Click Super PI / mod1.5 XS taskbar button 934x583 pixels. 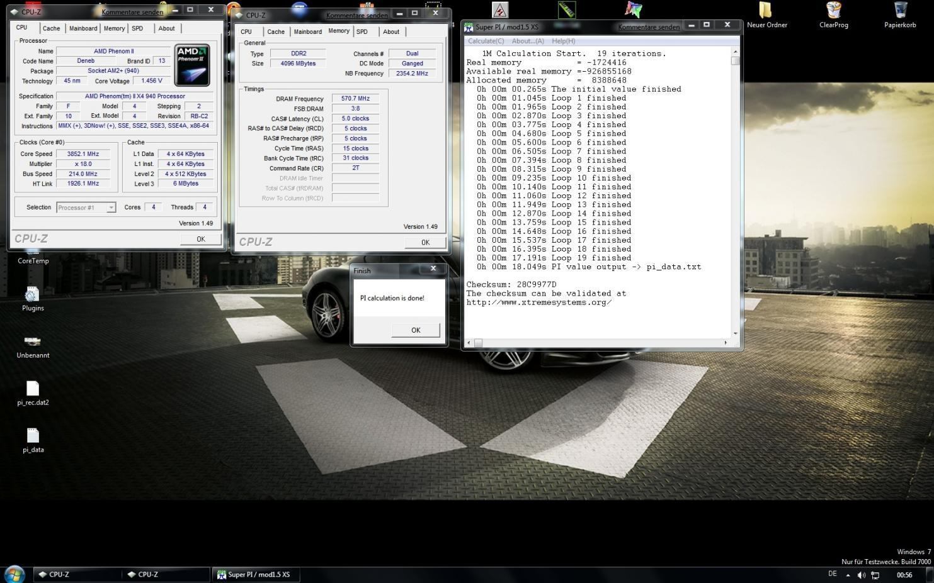click(x=255, y=574)
